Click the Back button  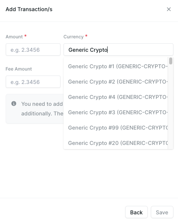pos(136,212)
